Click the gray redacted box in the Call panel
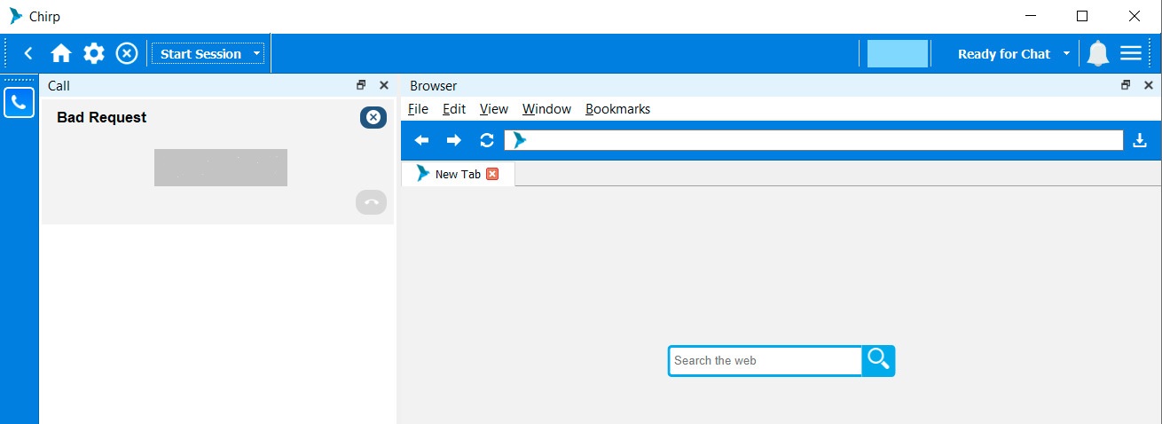The image size is (1162, 424). click(x=221, y=168)
